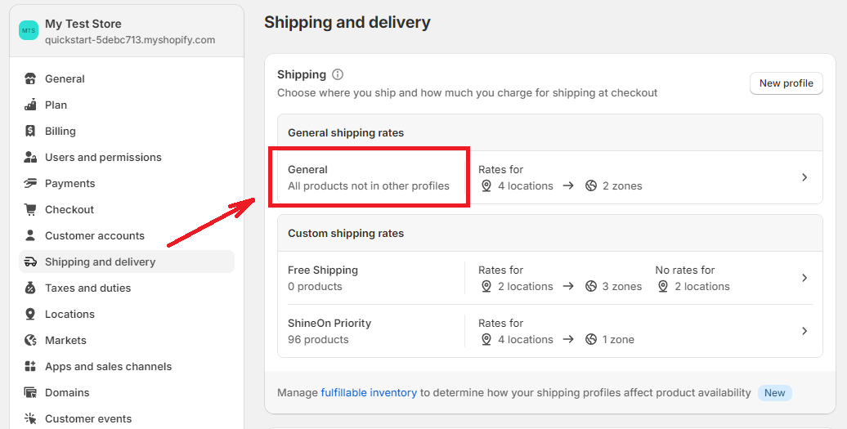
Task: Select General all products profile row
Action: click(x=550, y=177)
